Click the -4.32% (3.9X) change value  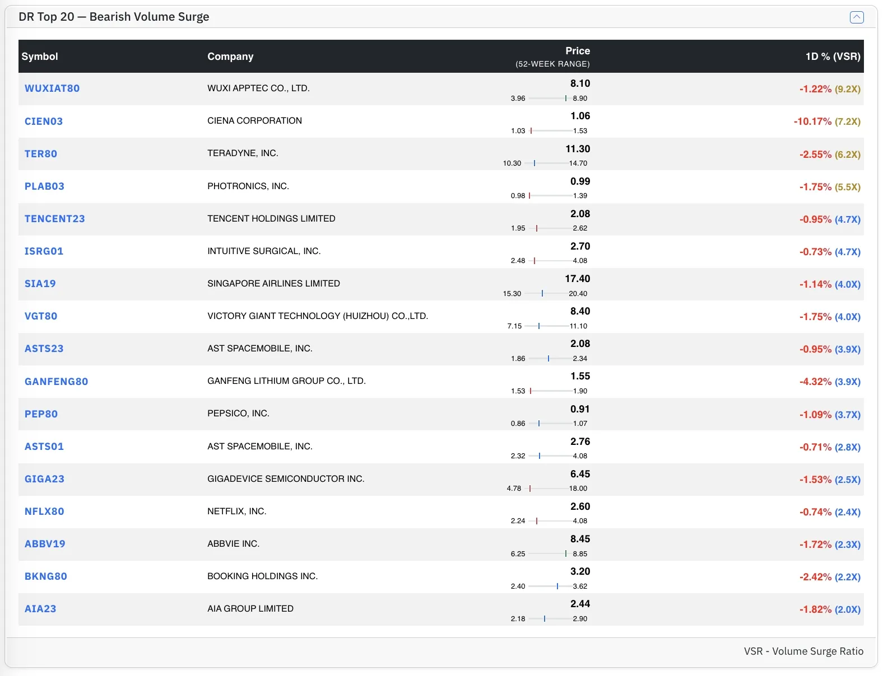pos(830,382)
